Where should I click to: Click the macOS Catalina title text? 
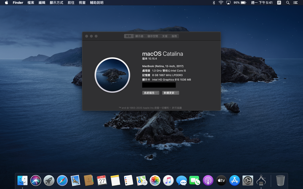pos(162,54)
